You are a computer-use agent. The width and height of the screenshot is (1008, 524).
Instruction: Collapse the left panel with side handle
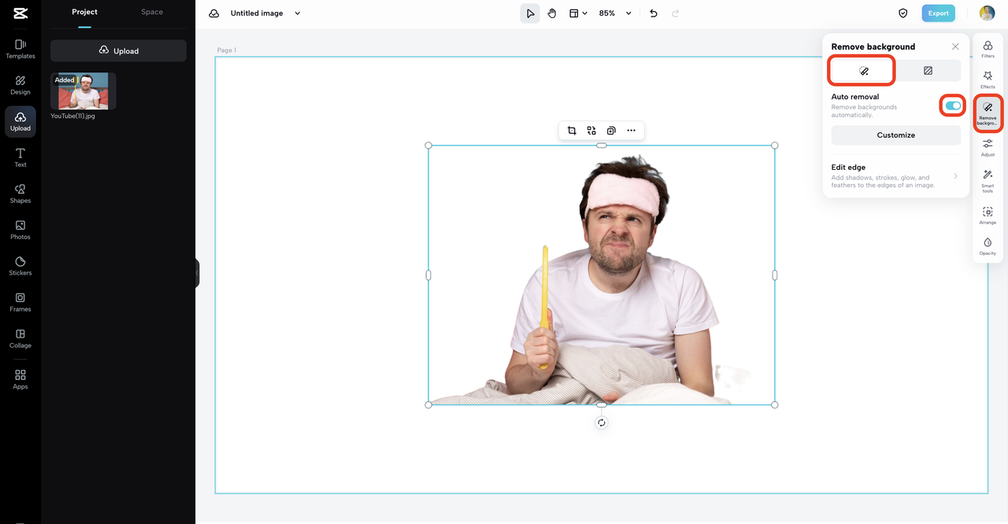(x=197, y=273)
